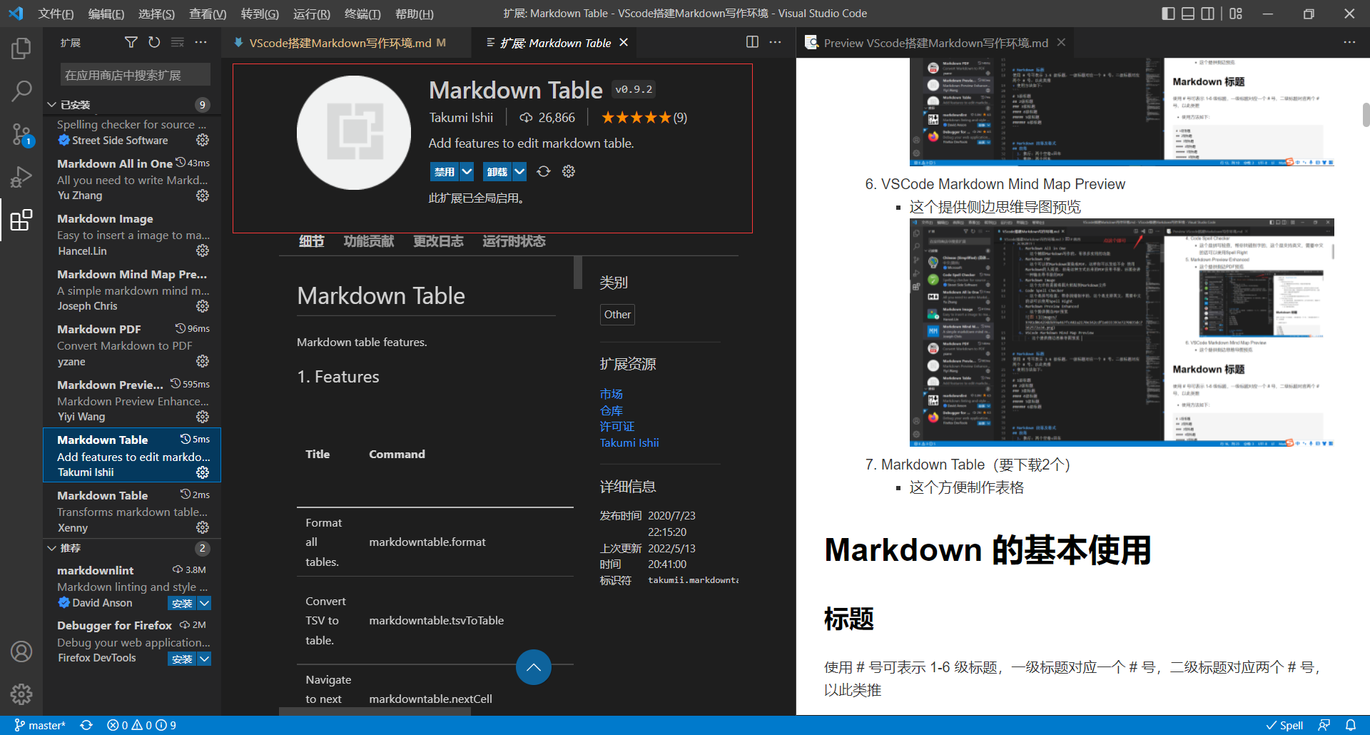Open the File menu
This screenshot has width=1370, height=735.
(56, 14)
